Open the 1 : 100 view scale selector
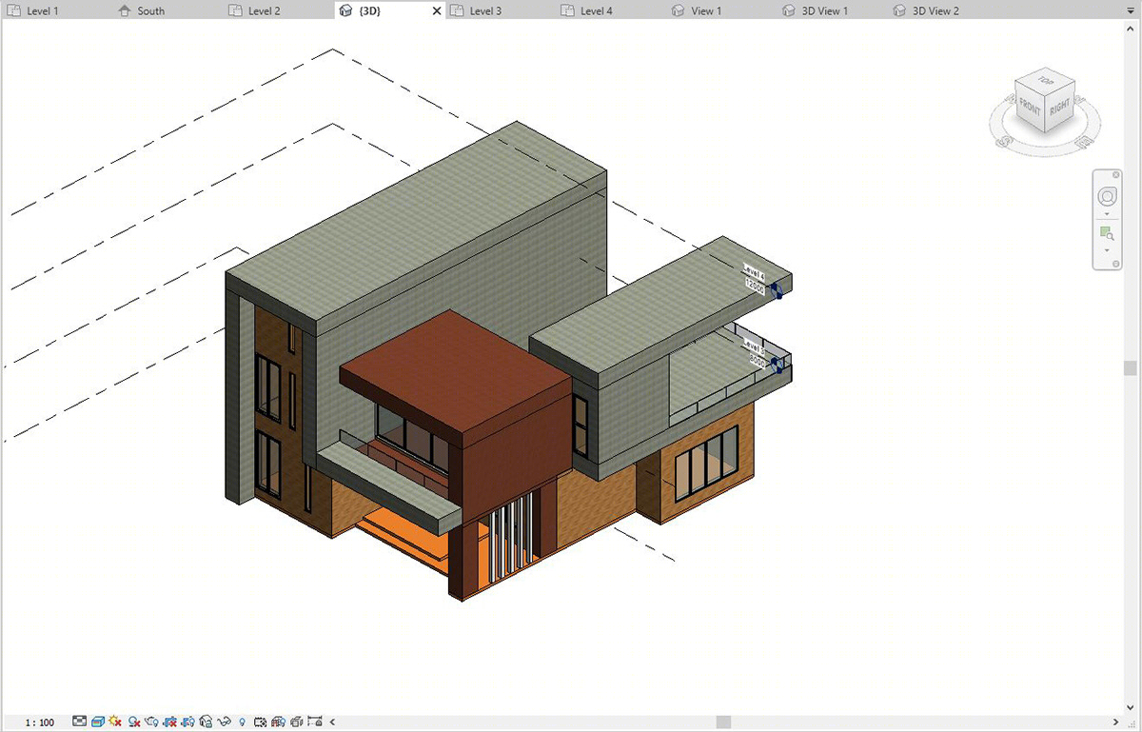The height and width of the screenshot is (732, 1142). pyautogui.click(x=40, y=722)
